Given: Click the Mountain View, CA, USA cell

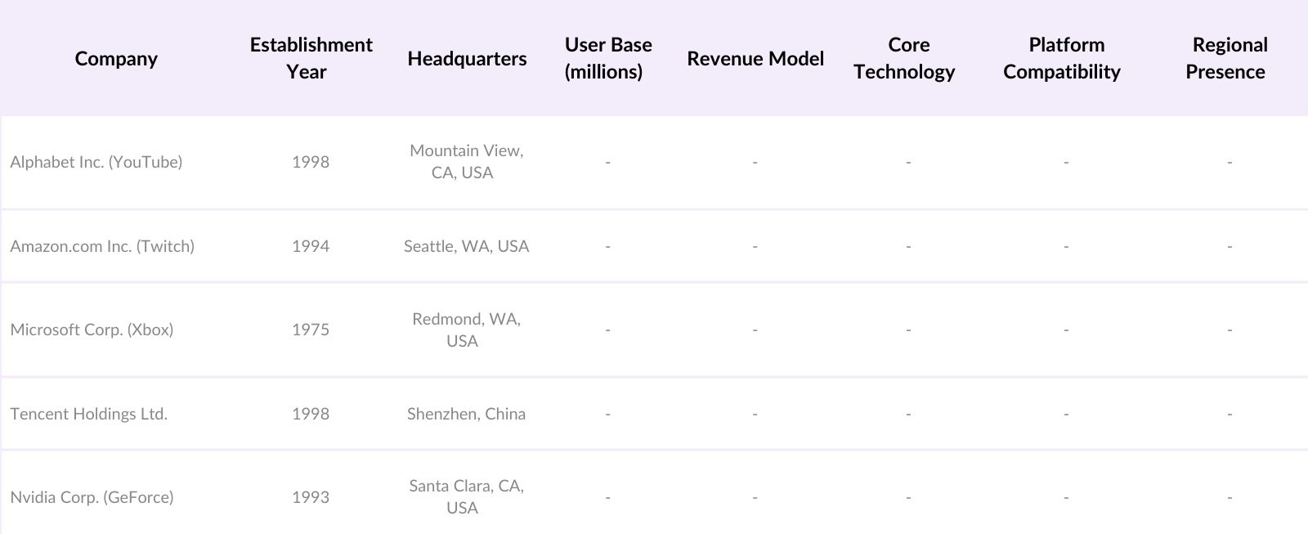Looking at the screenshot, I should (466, 162).
